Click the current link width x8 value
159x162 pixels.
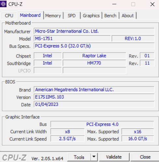pyautogui.click(x=68, y=132)
